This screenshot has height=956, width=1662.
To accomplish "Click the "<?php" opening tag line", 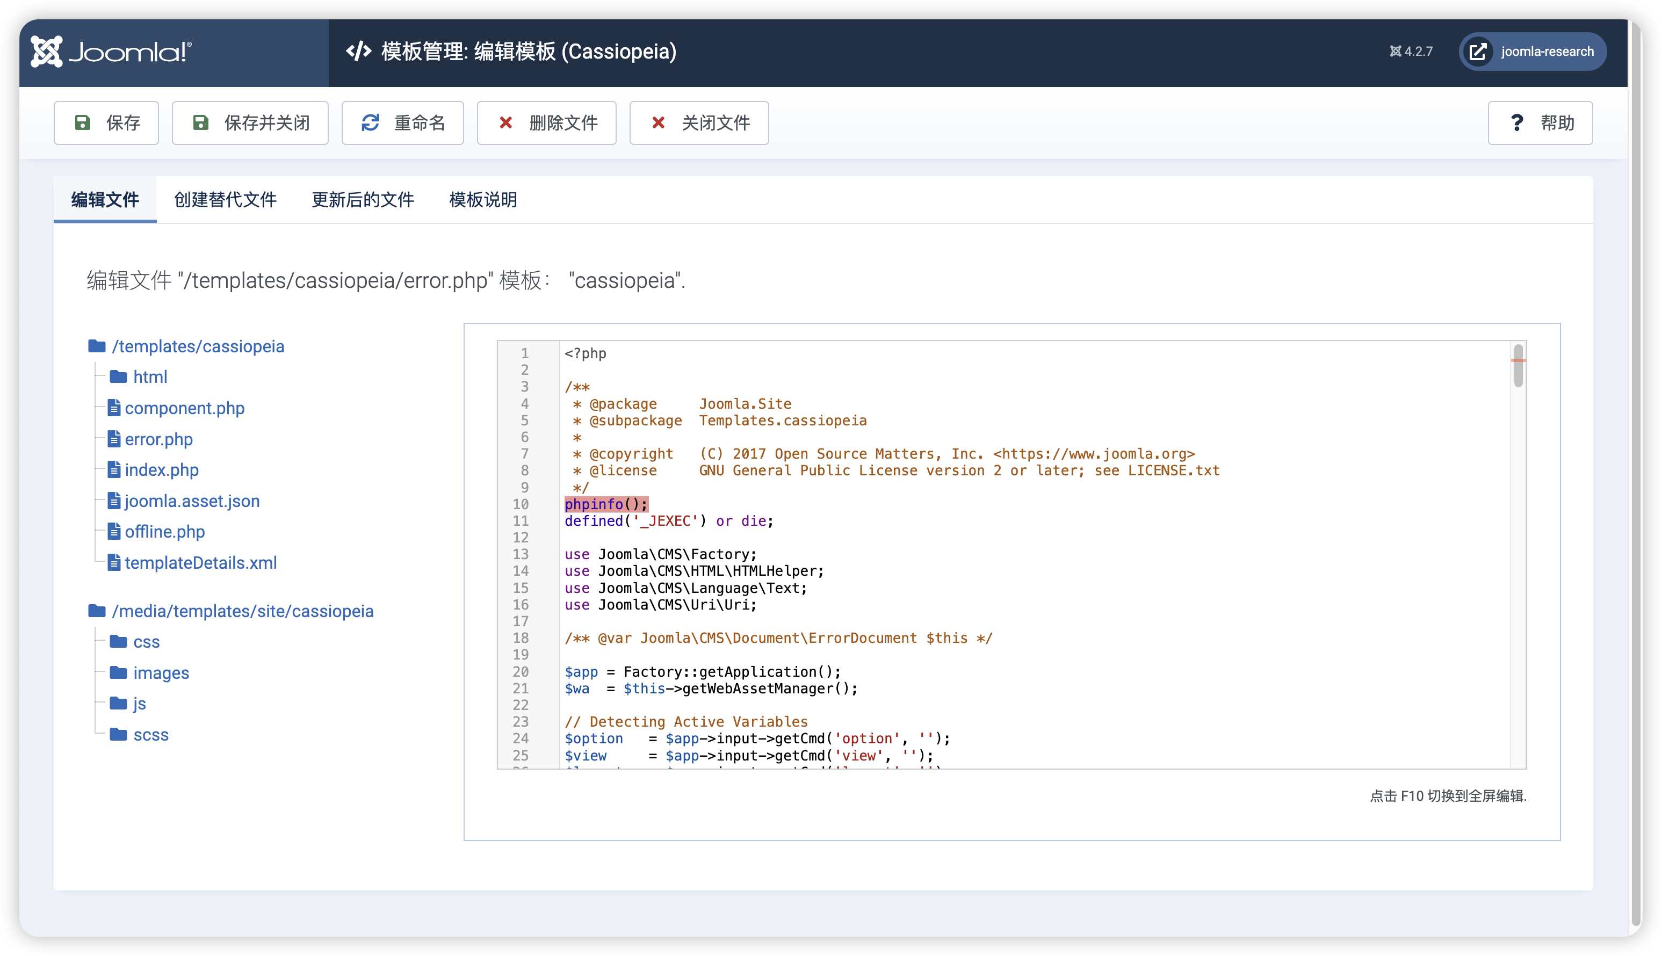I will coord(585,353).
